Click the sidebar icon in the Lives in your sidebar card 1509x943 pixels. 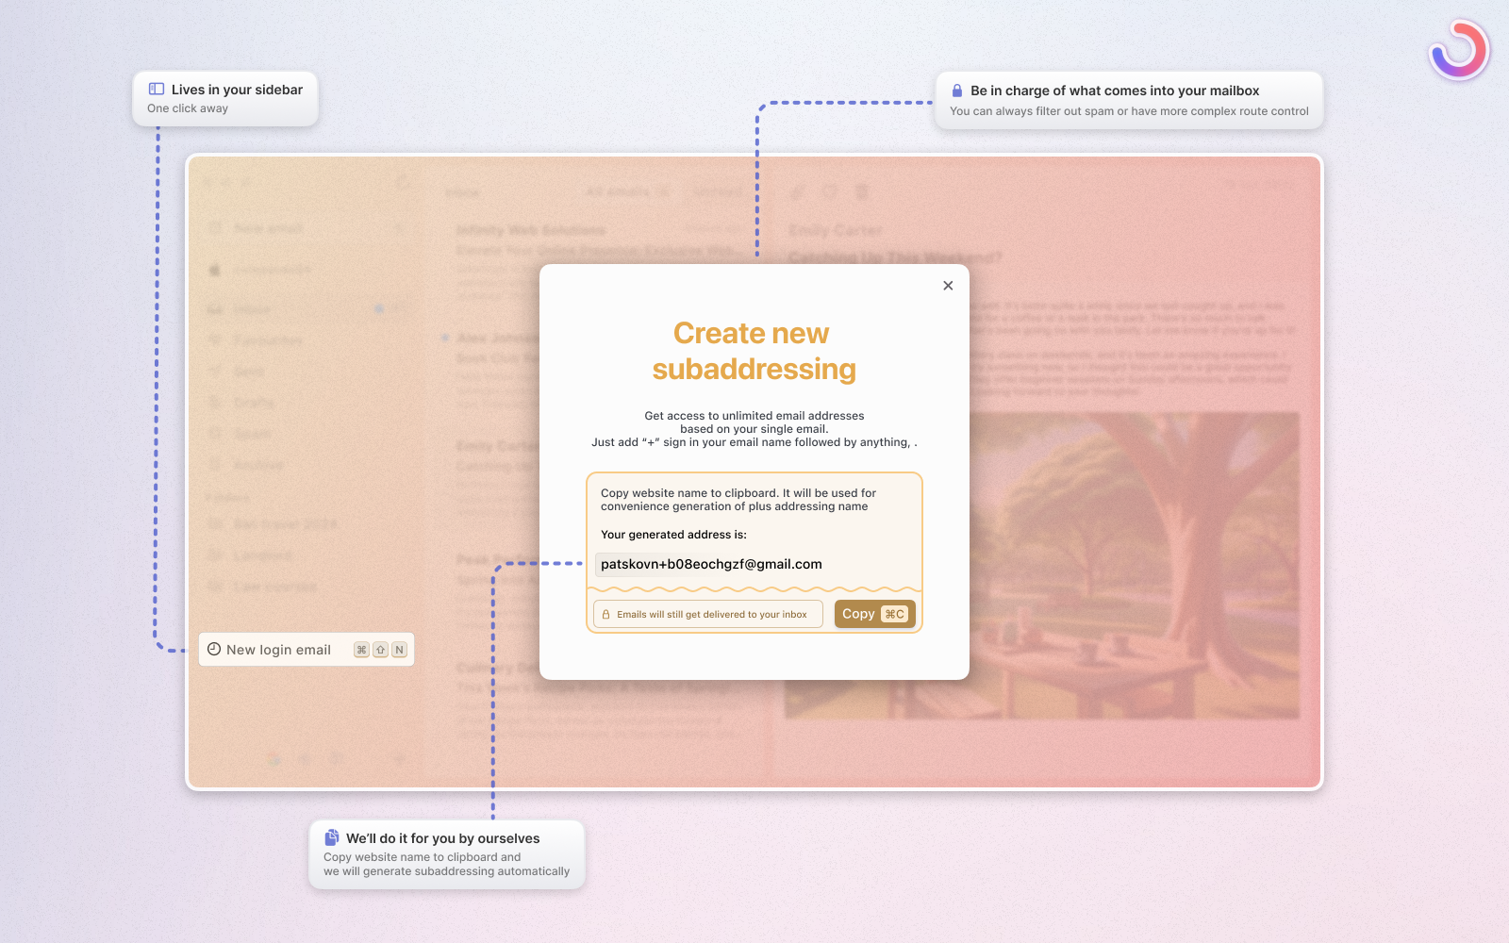pos(157,90)
